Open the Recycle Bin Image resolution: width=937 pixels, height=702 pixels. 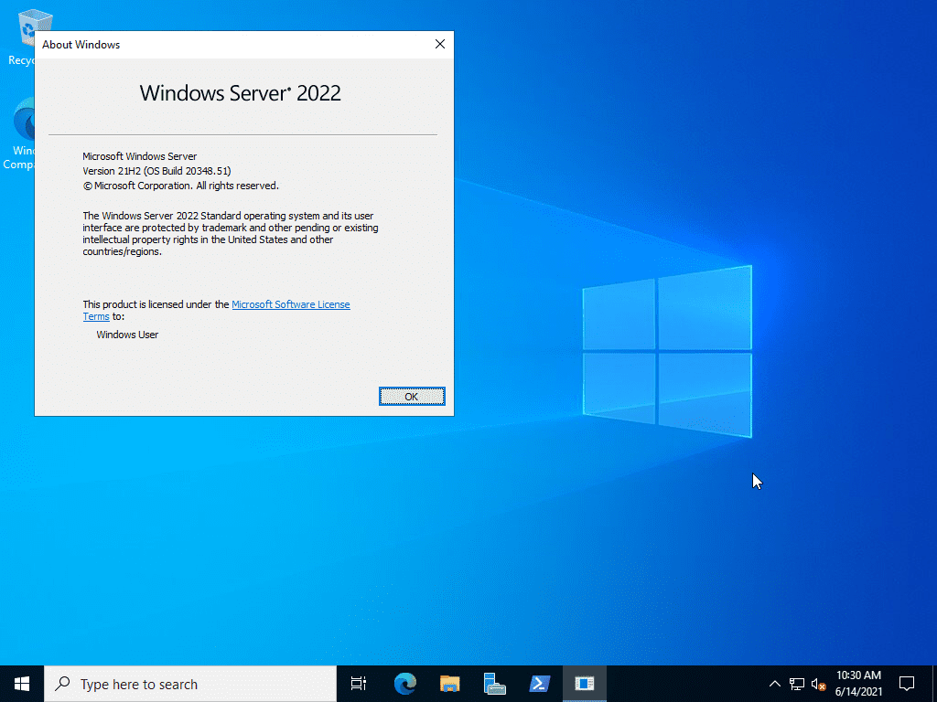click(34, 27)
